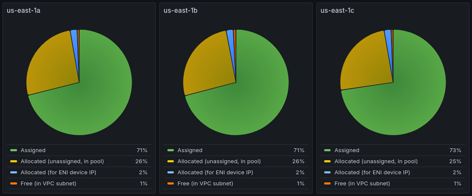The image size is (472, 196).
Task: Open the us-east-1b panel title menu
Action: [181, 11]
